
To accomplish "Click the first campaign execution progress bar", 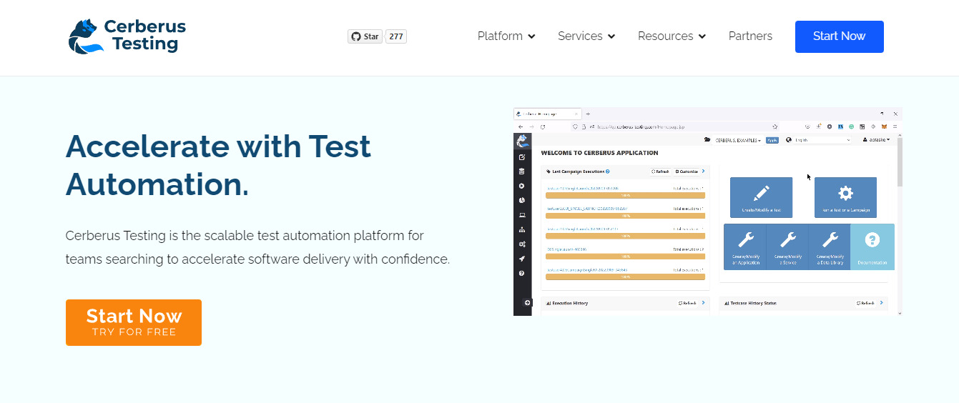I will pyautogui.click(x=625, y=194).
